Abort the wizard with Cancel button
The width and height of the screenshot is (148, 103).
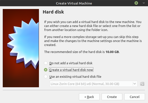click(x=135, y=97)
